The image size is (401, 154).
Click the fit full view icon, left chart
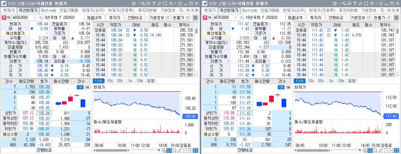point(196,150)
